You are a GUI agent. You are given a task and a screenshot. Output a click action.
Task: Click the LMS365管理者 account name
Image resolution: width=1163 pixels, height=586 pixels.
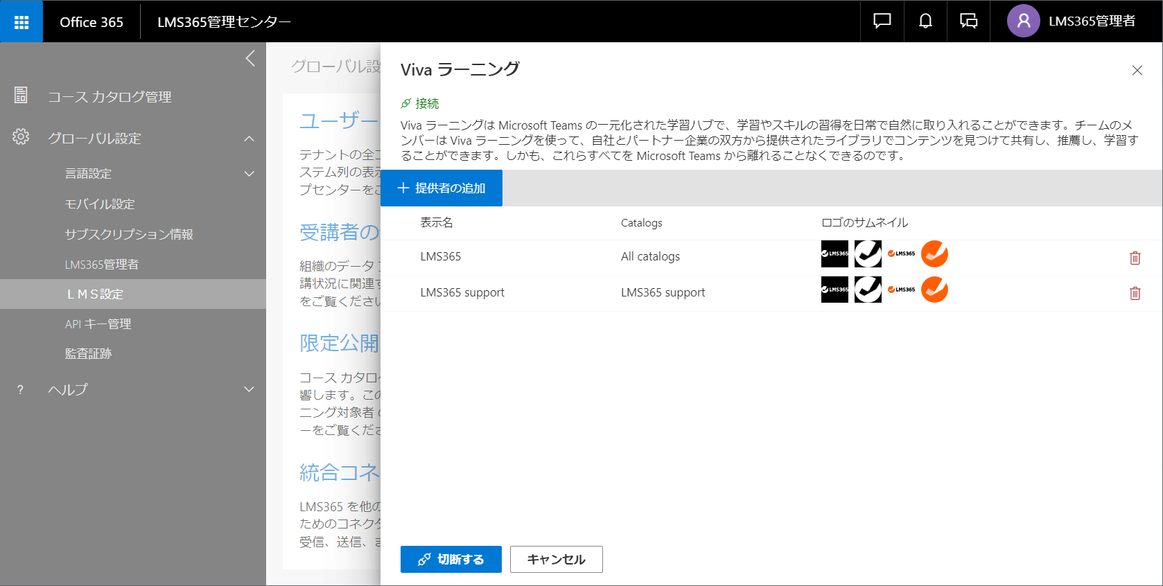click(x=1092, y=21)
